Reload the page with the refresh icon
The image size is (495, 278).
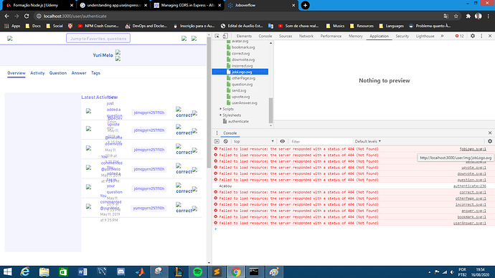coord(27,16)
